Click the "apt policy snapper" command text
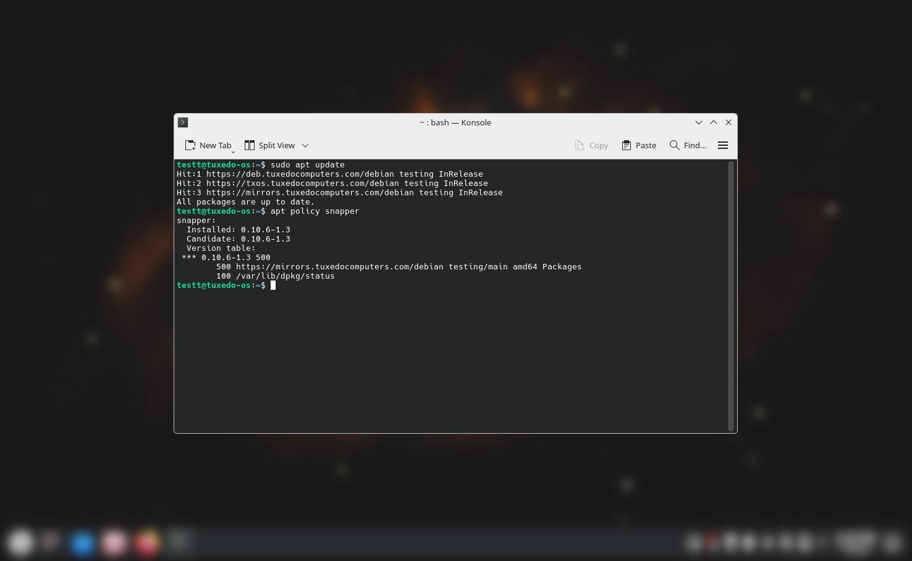Image resolution: width=912 pixels, height=561 pixels. pos(315,211)
